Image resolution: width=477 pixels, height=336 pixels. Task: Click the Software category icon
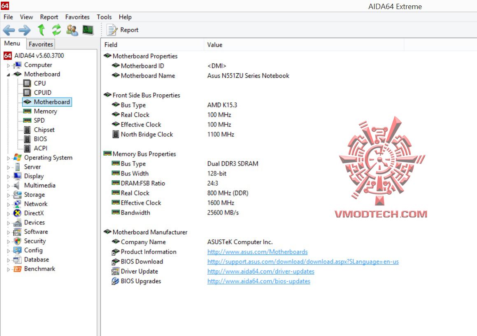(x=18, y=231)
